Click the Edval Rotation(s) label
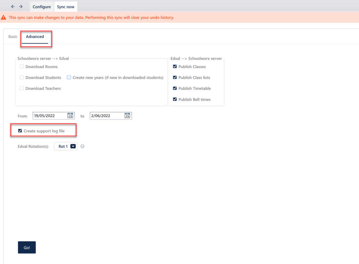Screen dimensions: 359x264 (x=33, y=146)
